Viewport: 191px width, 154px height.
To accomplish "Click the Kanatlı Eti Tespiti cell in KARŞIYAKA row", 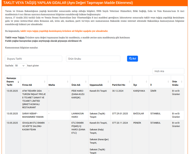I will point(100,99).
